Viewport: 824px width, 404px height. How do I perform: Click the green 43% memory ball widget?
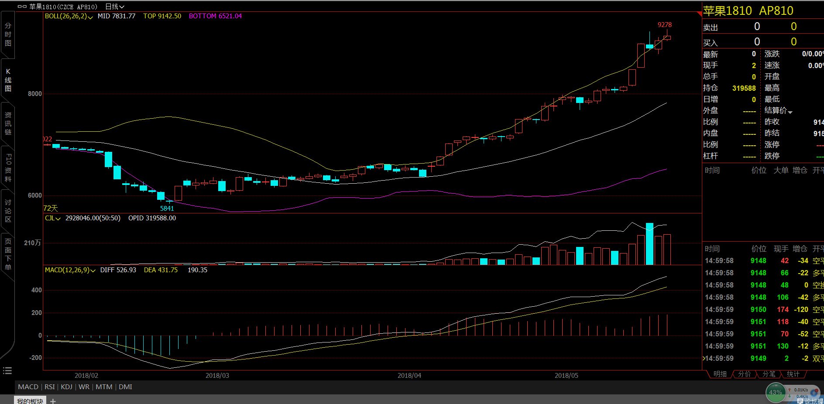coord(775,392)
